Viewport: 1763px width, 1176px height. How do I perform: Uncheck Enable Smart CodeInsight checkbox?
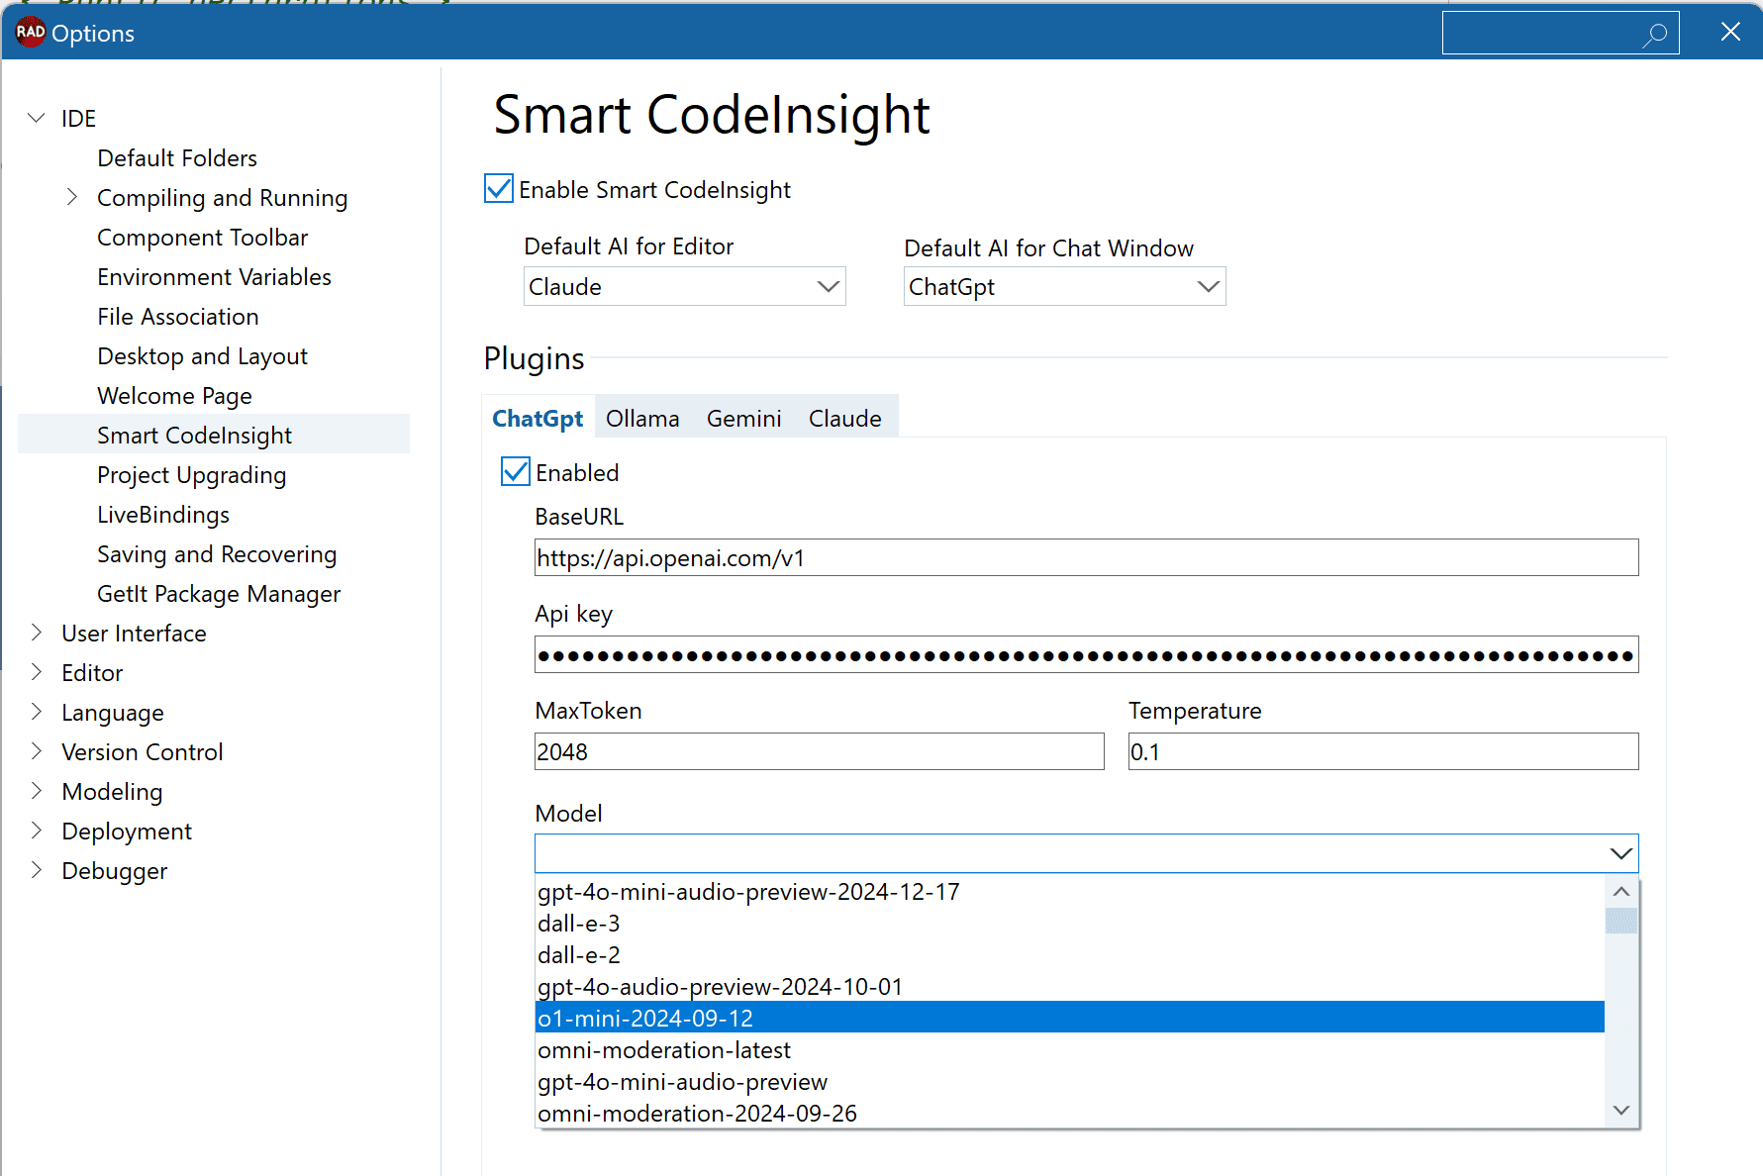[x=499, y=189]
